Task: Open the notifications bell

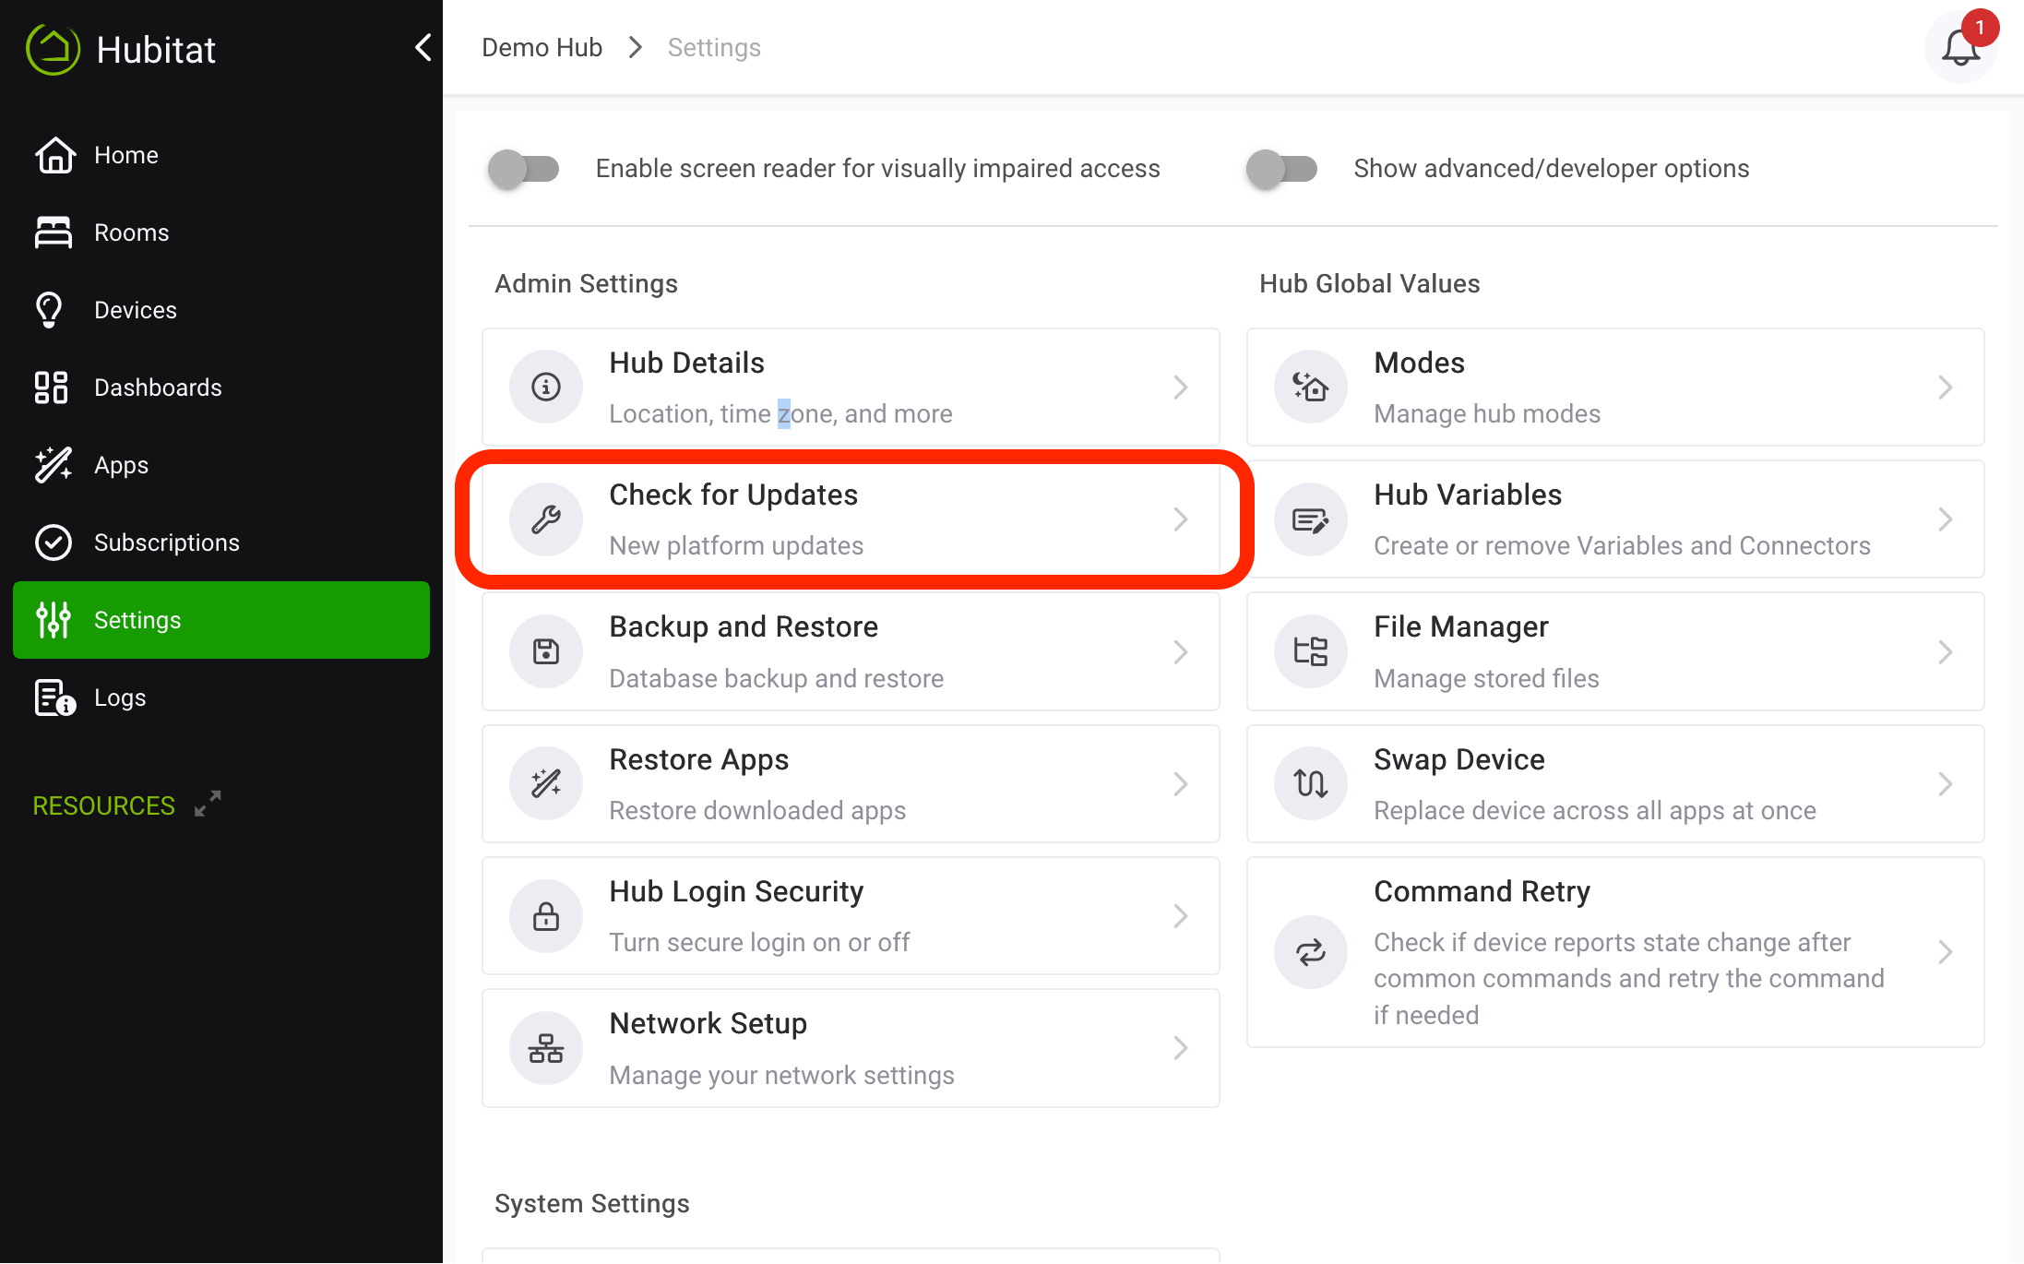Action: [1961, 48]
